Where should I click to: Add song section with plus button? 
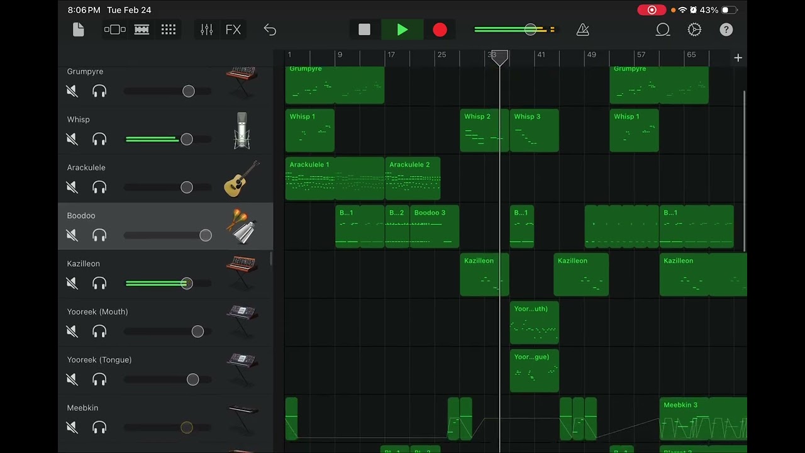[738, 58]
